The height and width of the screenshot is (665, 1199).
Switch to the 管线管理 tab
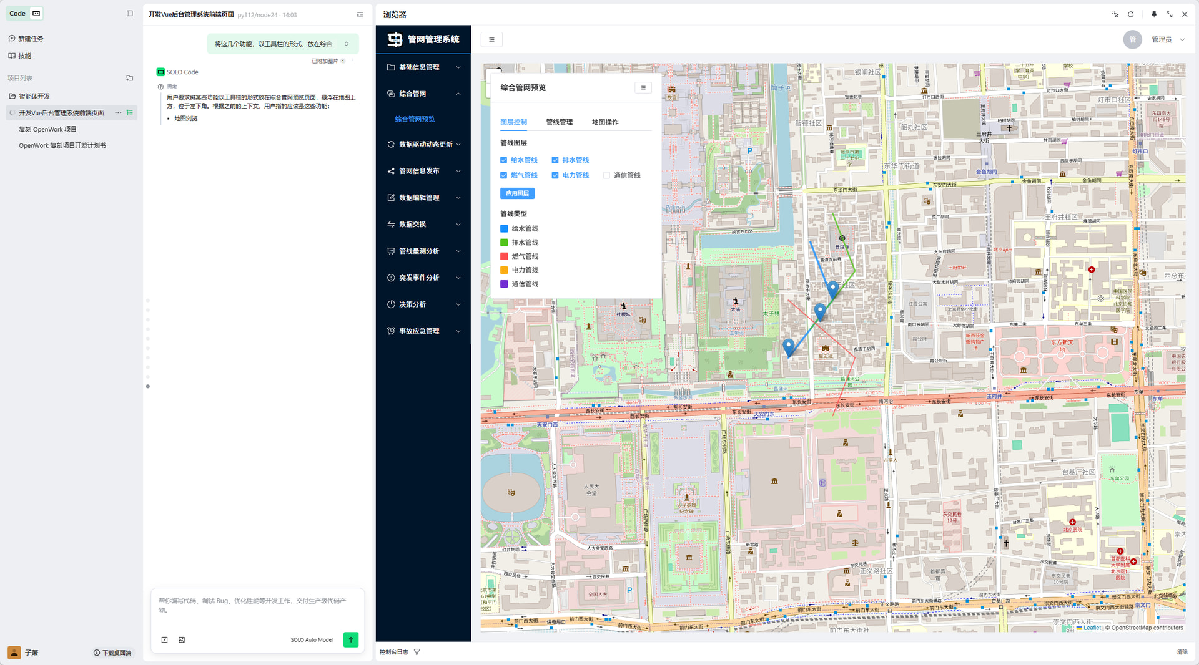coord(559,122)
